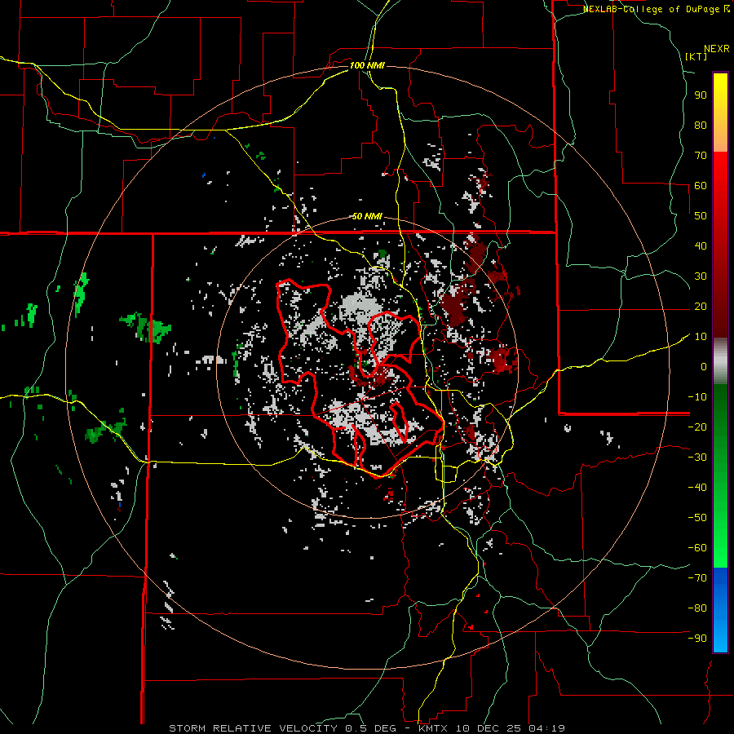Select the 10 value on the velocity scale
The width and height of the screenshot is (734, 734).
[701, 337]
